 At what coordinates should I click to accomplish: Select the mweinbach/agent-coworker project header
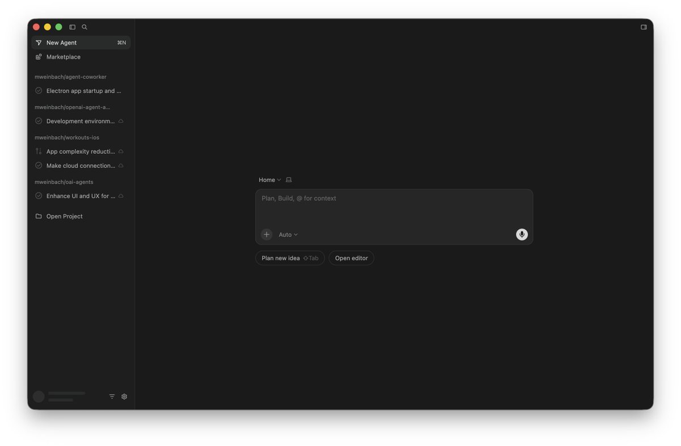[x=70, y=77]
